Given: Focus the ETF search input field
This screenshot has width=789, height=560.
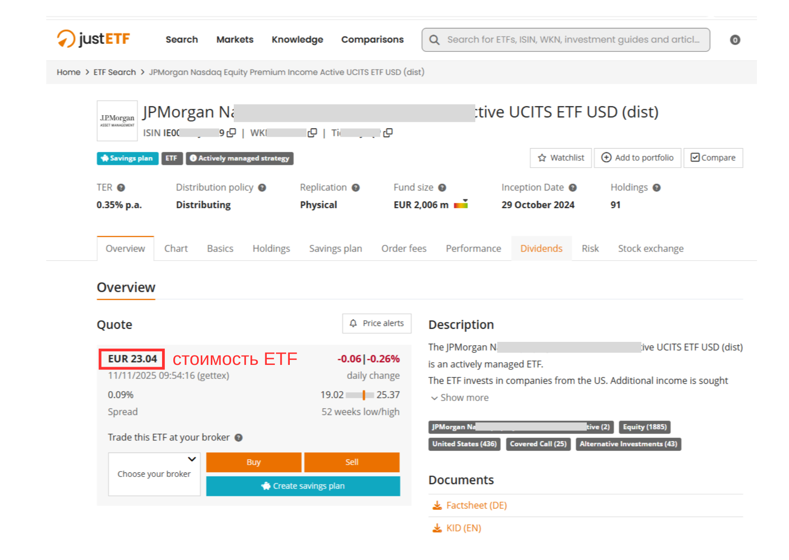Looking at the screenshot, I should click(566, 40).
